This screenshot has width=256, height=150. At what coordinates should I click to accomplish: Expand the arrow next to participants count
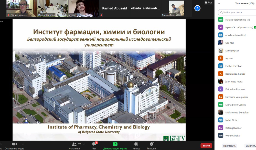(84, 144)
